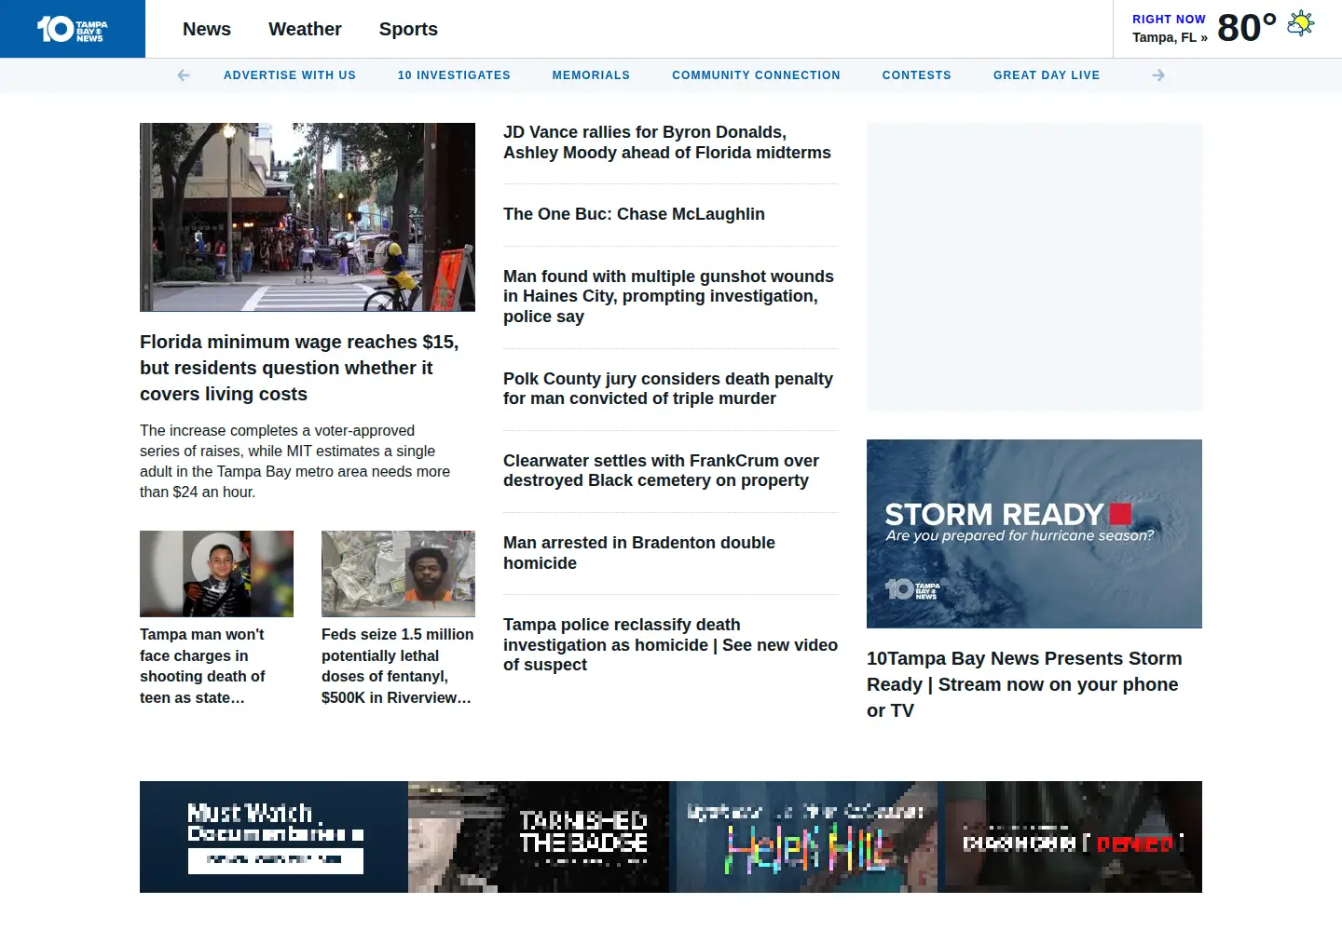Read Haines City gunshot wounds story
This screenshot has height=931, width=1342.
coord(669,296)
